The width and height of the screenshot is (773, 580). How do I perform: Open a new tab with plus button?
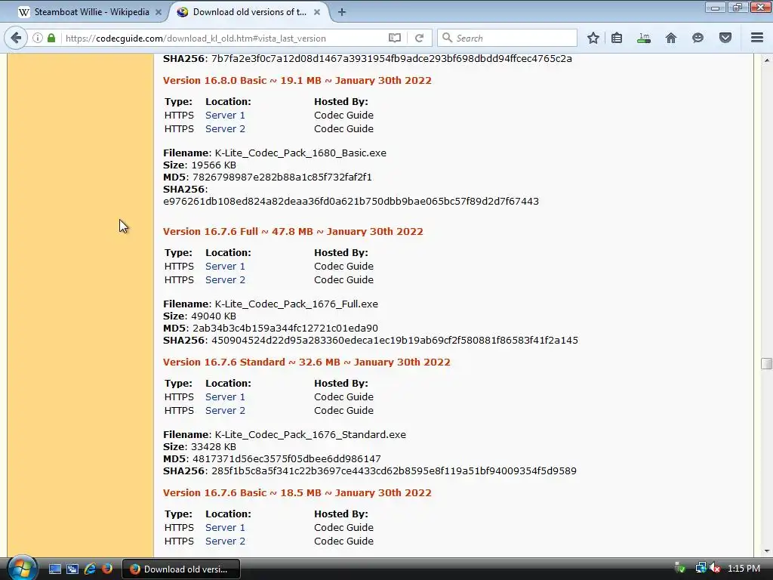342,12
